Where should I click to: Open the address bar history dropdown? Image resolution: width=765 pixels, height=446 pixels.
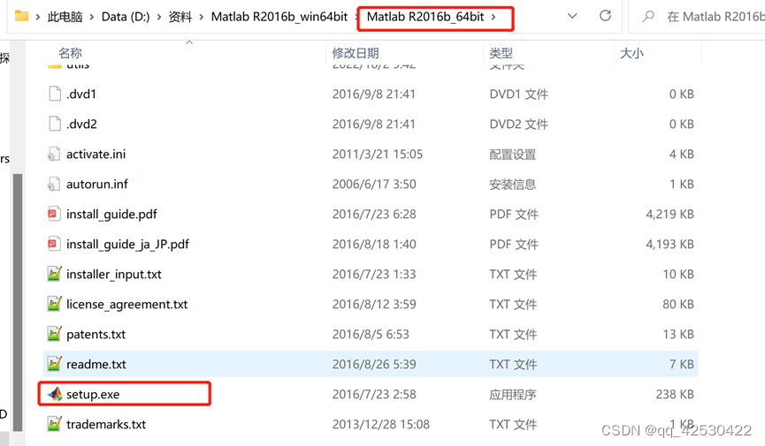click(x=572, y=16)
